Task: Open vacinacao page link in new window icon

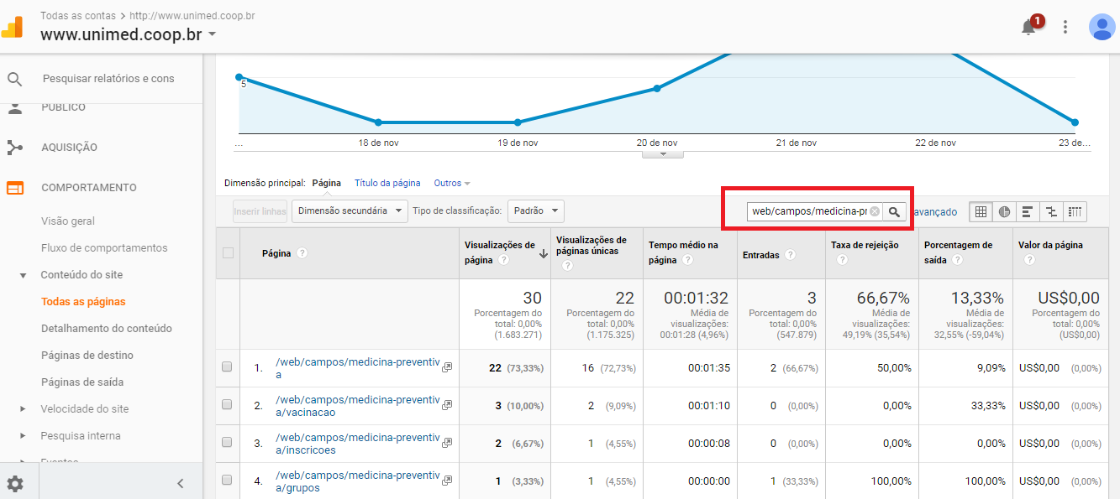Action: coord(447,405)
